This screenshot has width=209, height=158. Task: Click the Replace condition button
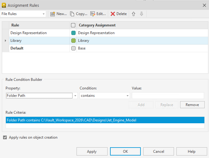click(x=167, y=105)
